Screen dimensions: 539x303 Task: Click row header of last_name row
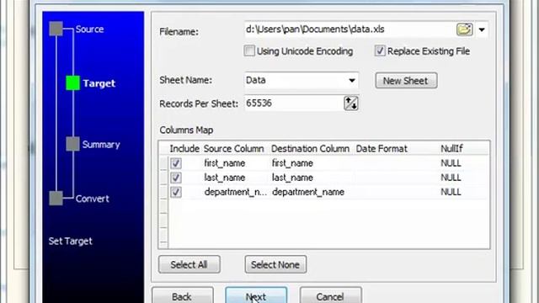(163, 178)
